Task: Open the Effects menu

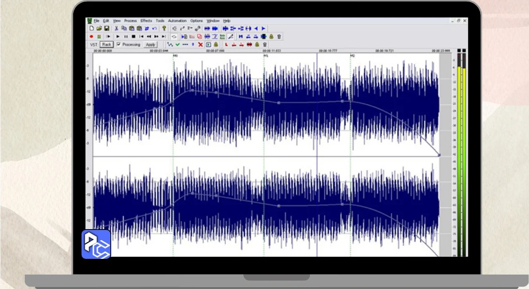Action: pos(146,21)
